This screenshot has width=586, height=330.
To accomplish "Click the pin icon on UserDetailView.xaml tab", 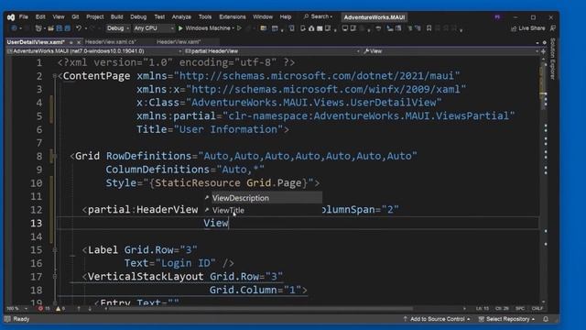I will [71, 42].
